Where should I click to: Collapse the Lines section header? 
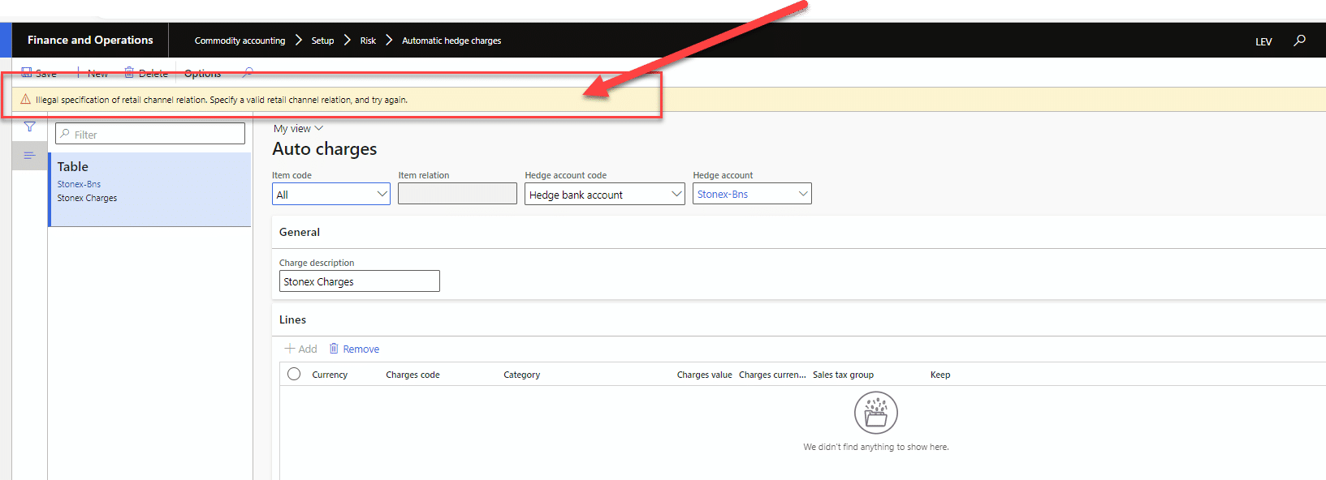292,319
